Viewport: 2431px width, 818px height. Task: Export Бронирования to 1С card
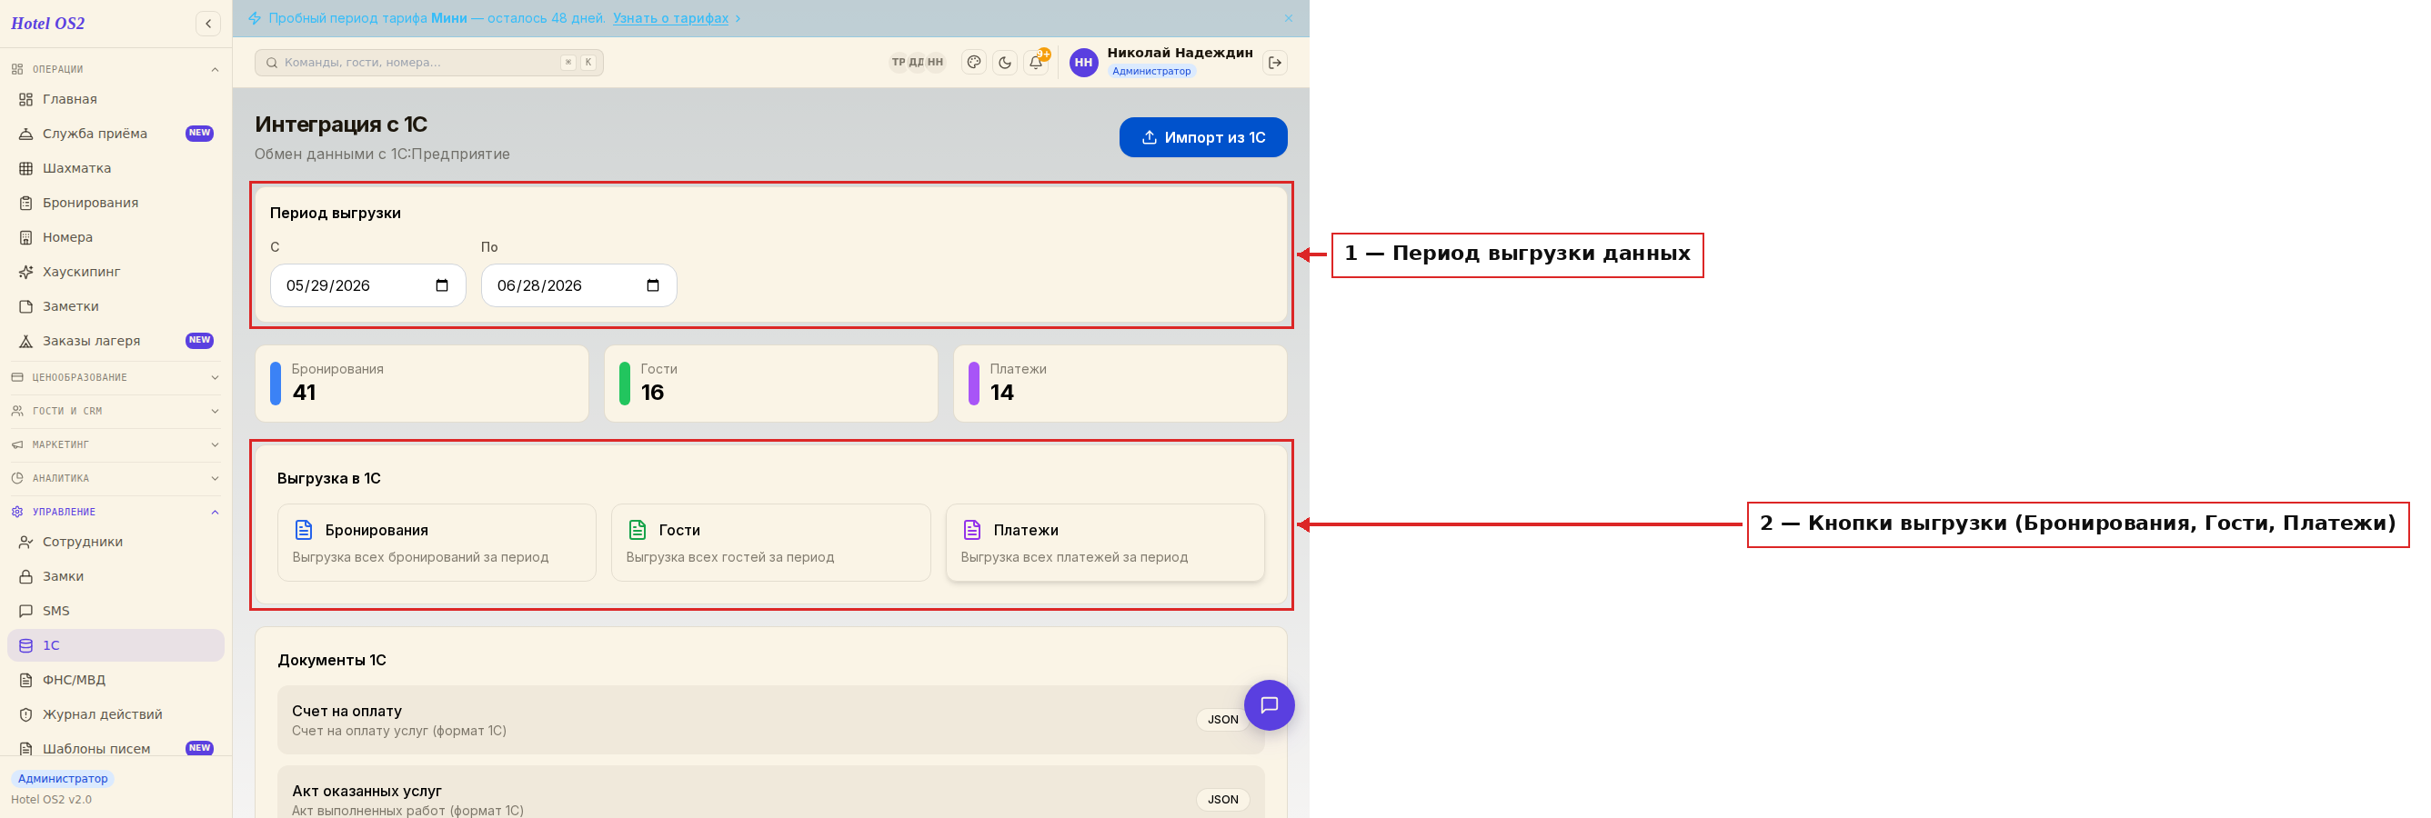point(437,543)
